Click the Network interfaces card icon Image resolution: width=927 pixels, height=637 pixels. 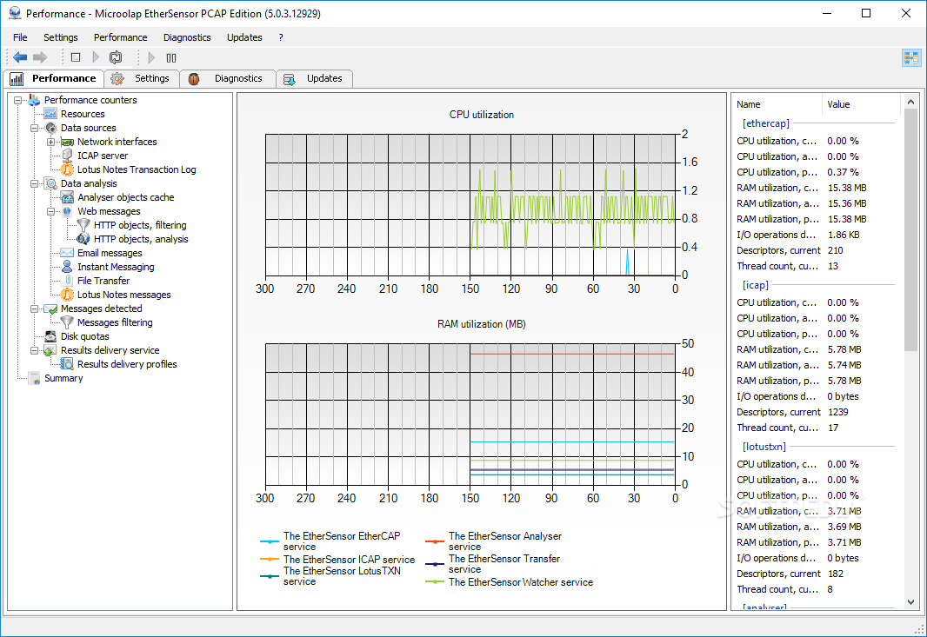click(68, 142)
